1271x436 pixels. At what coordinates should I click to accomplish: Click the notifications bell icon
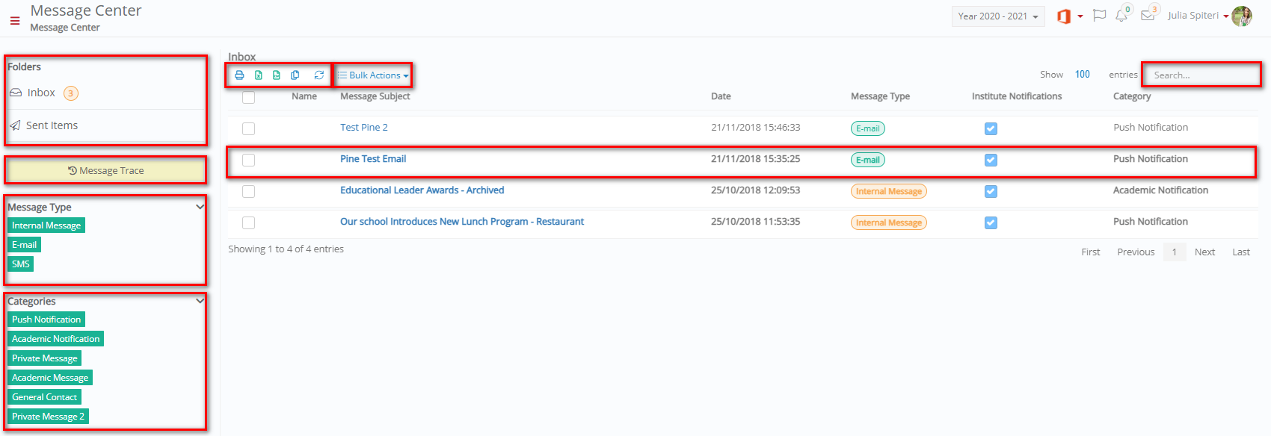click(1121, 16)
